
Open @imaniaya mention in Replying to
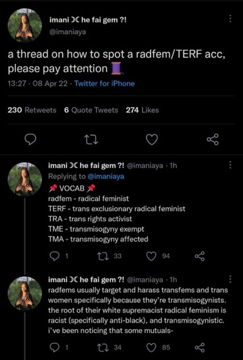[106, 176]
